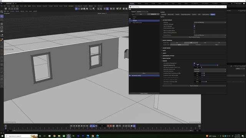Lock the X axis in the top toolbar
This screenshot has width=246, height=138.
click(9, 9)
